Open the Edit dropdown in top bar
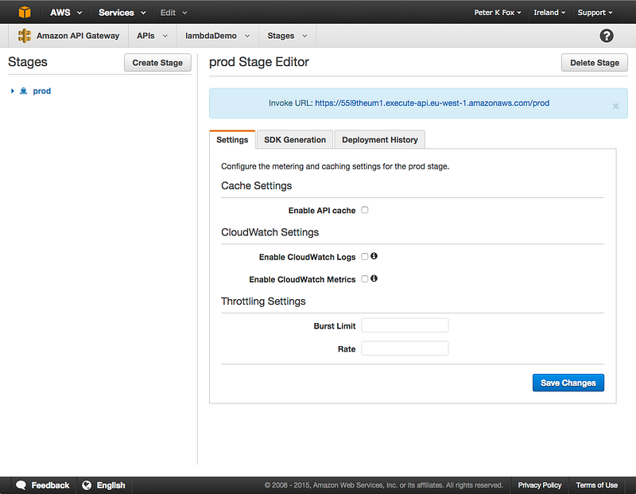 click(173, 13)
